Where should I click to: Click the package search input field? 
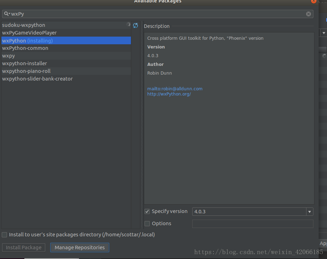158,14
